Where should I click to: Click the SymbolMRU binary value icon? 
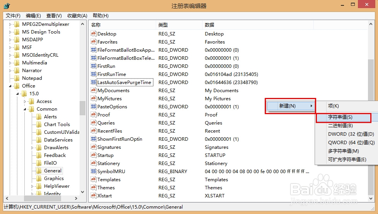[x=93, y=171]
